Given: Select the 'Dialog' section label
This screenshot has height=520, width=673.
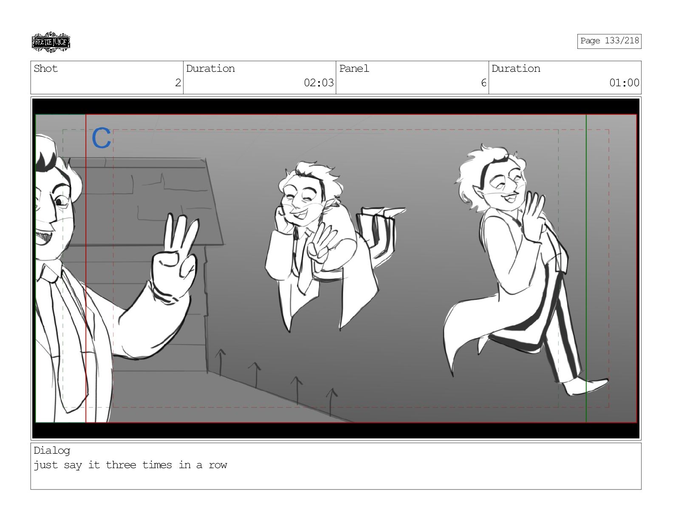Looking at the screenshot, I should 52,450.
